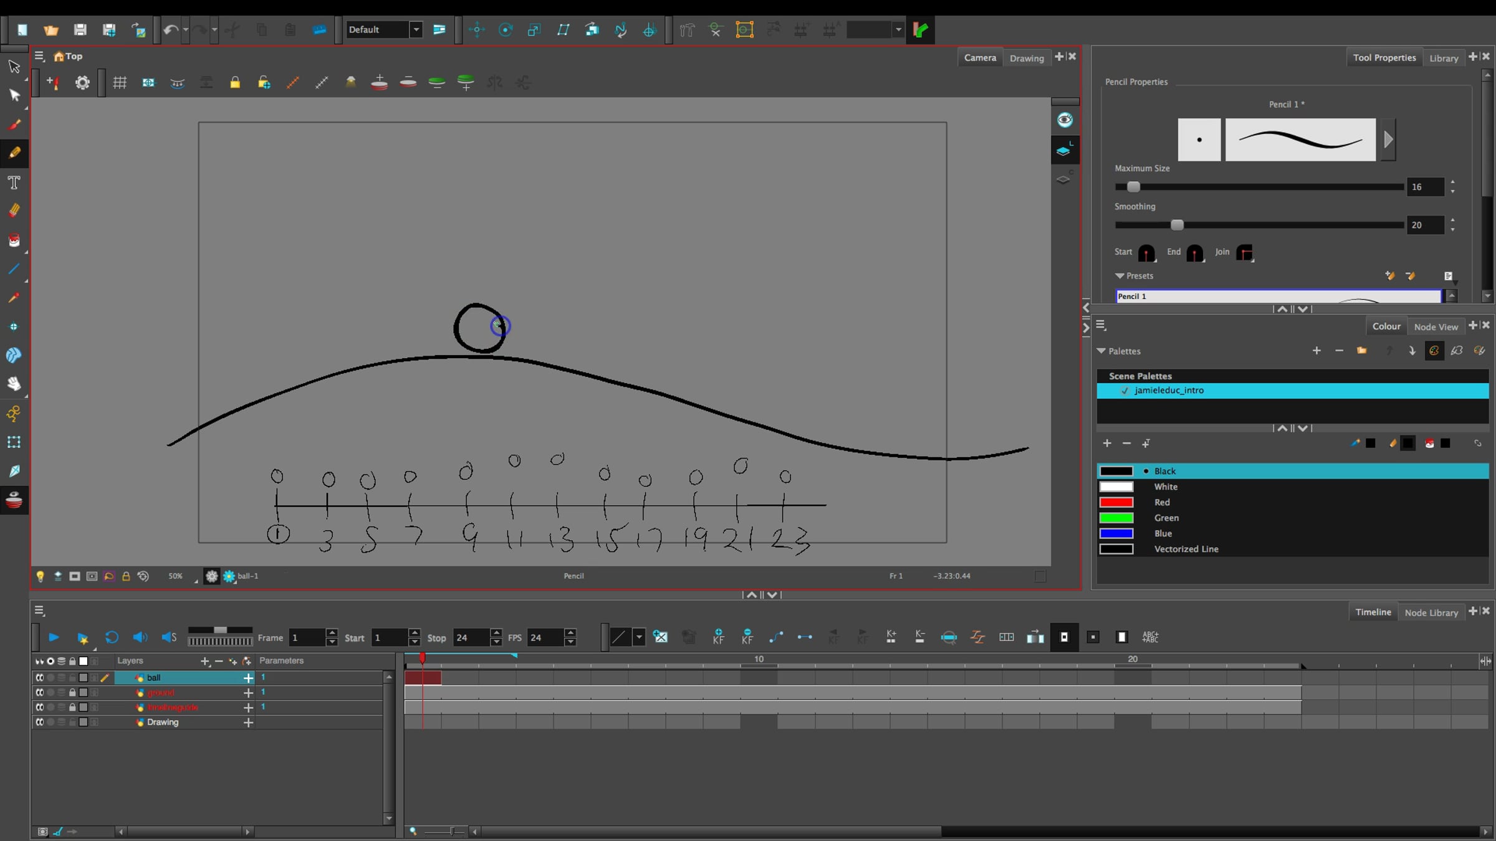This screenshot has width=1496, height=841.
Task: Click the Add Keyframe icon in timeline
Action: (718, 637)
